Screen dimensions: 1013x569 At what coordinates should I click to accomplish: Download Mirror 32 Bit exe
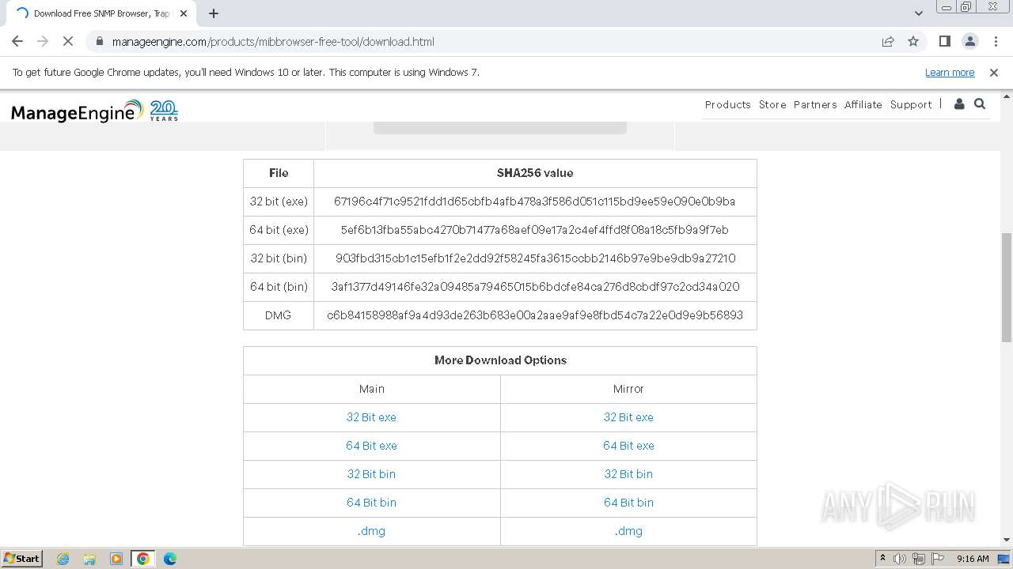[x=628, y=417]
